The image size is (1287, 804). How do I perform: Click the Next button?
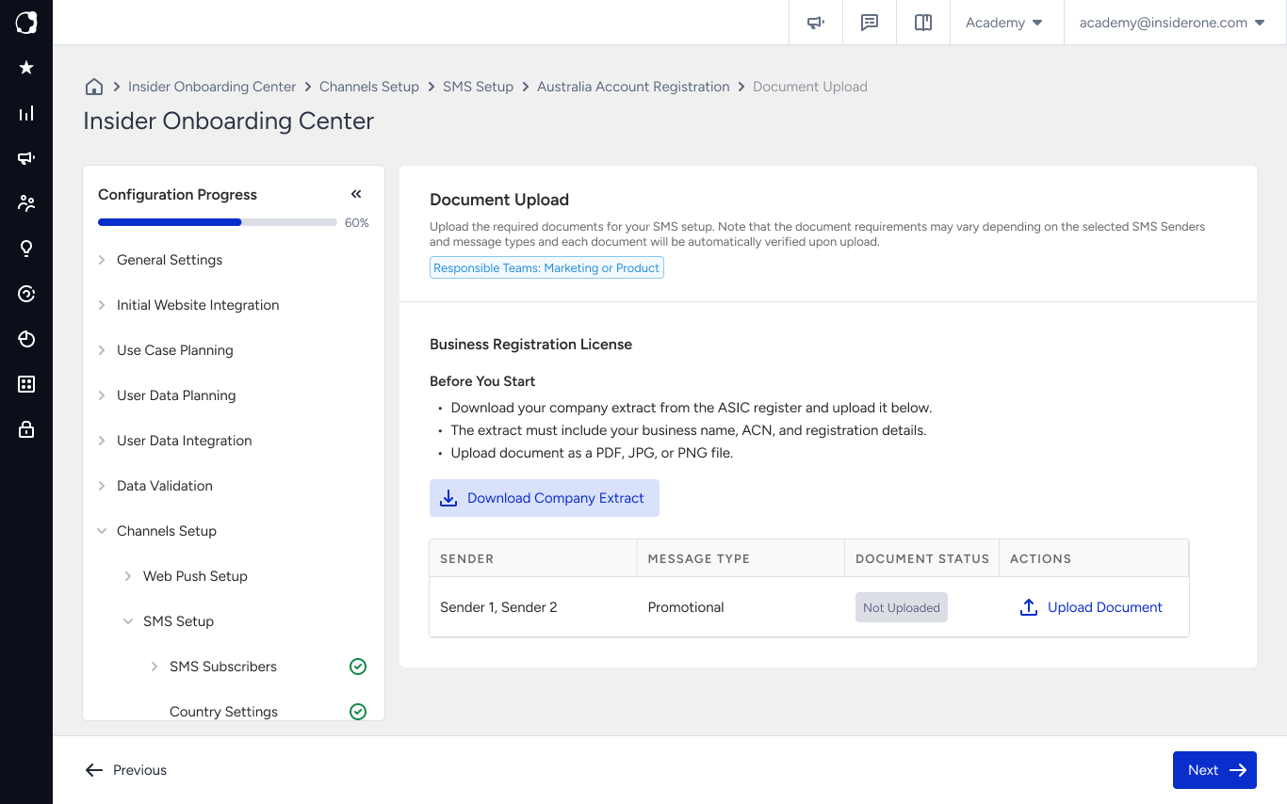(x=1214, y=770)
